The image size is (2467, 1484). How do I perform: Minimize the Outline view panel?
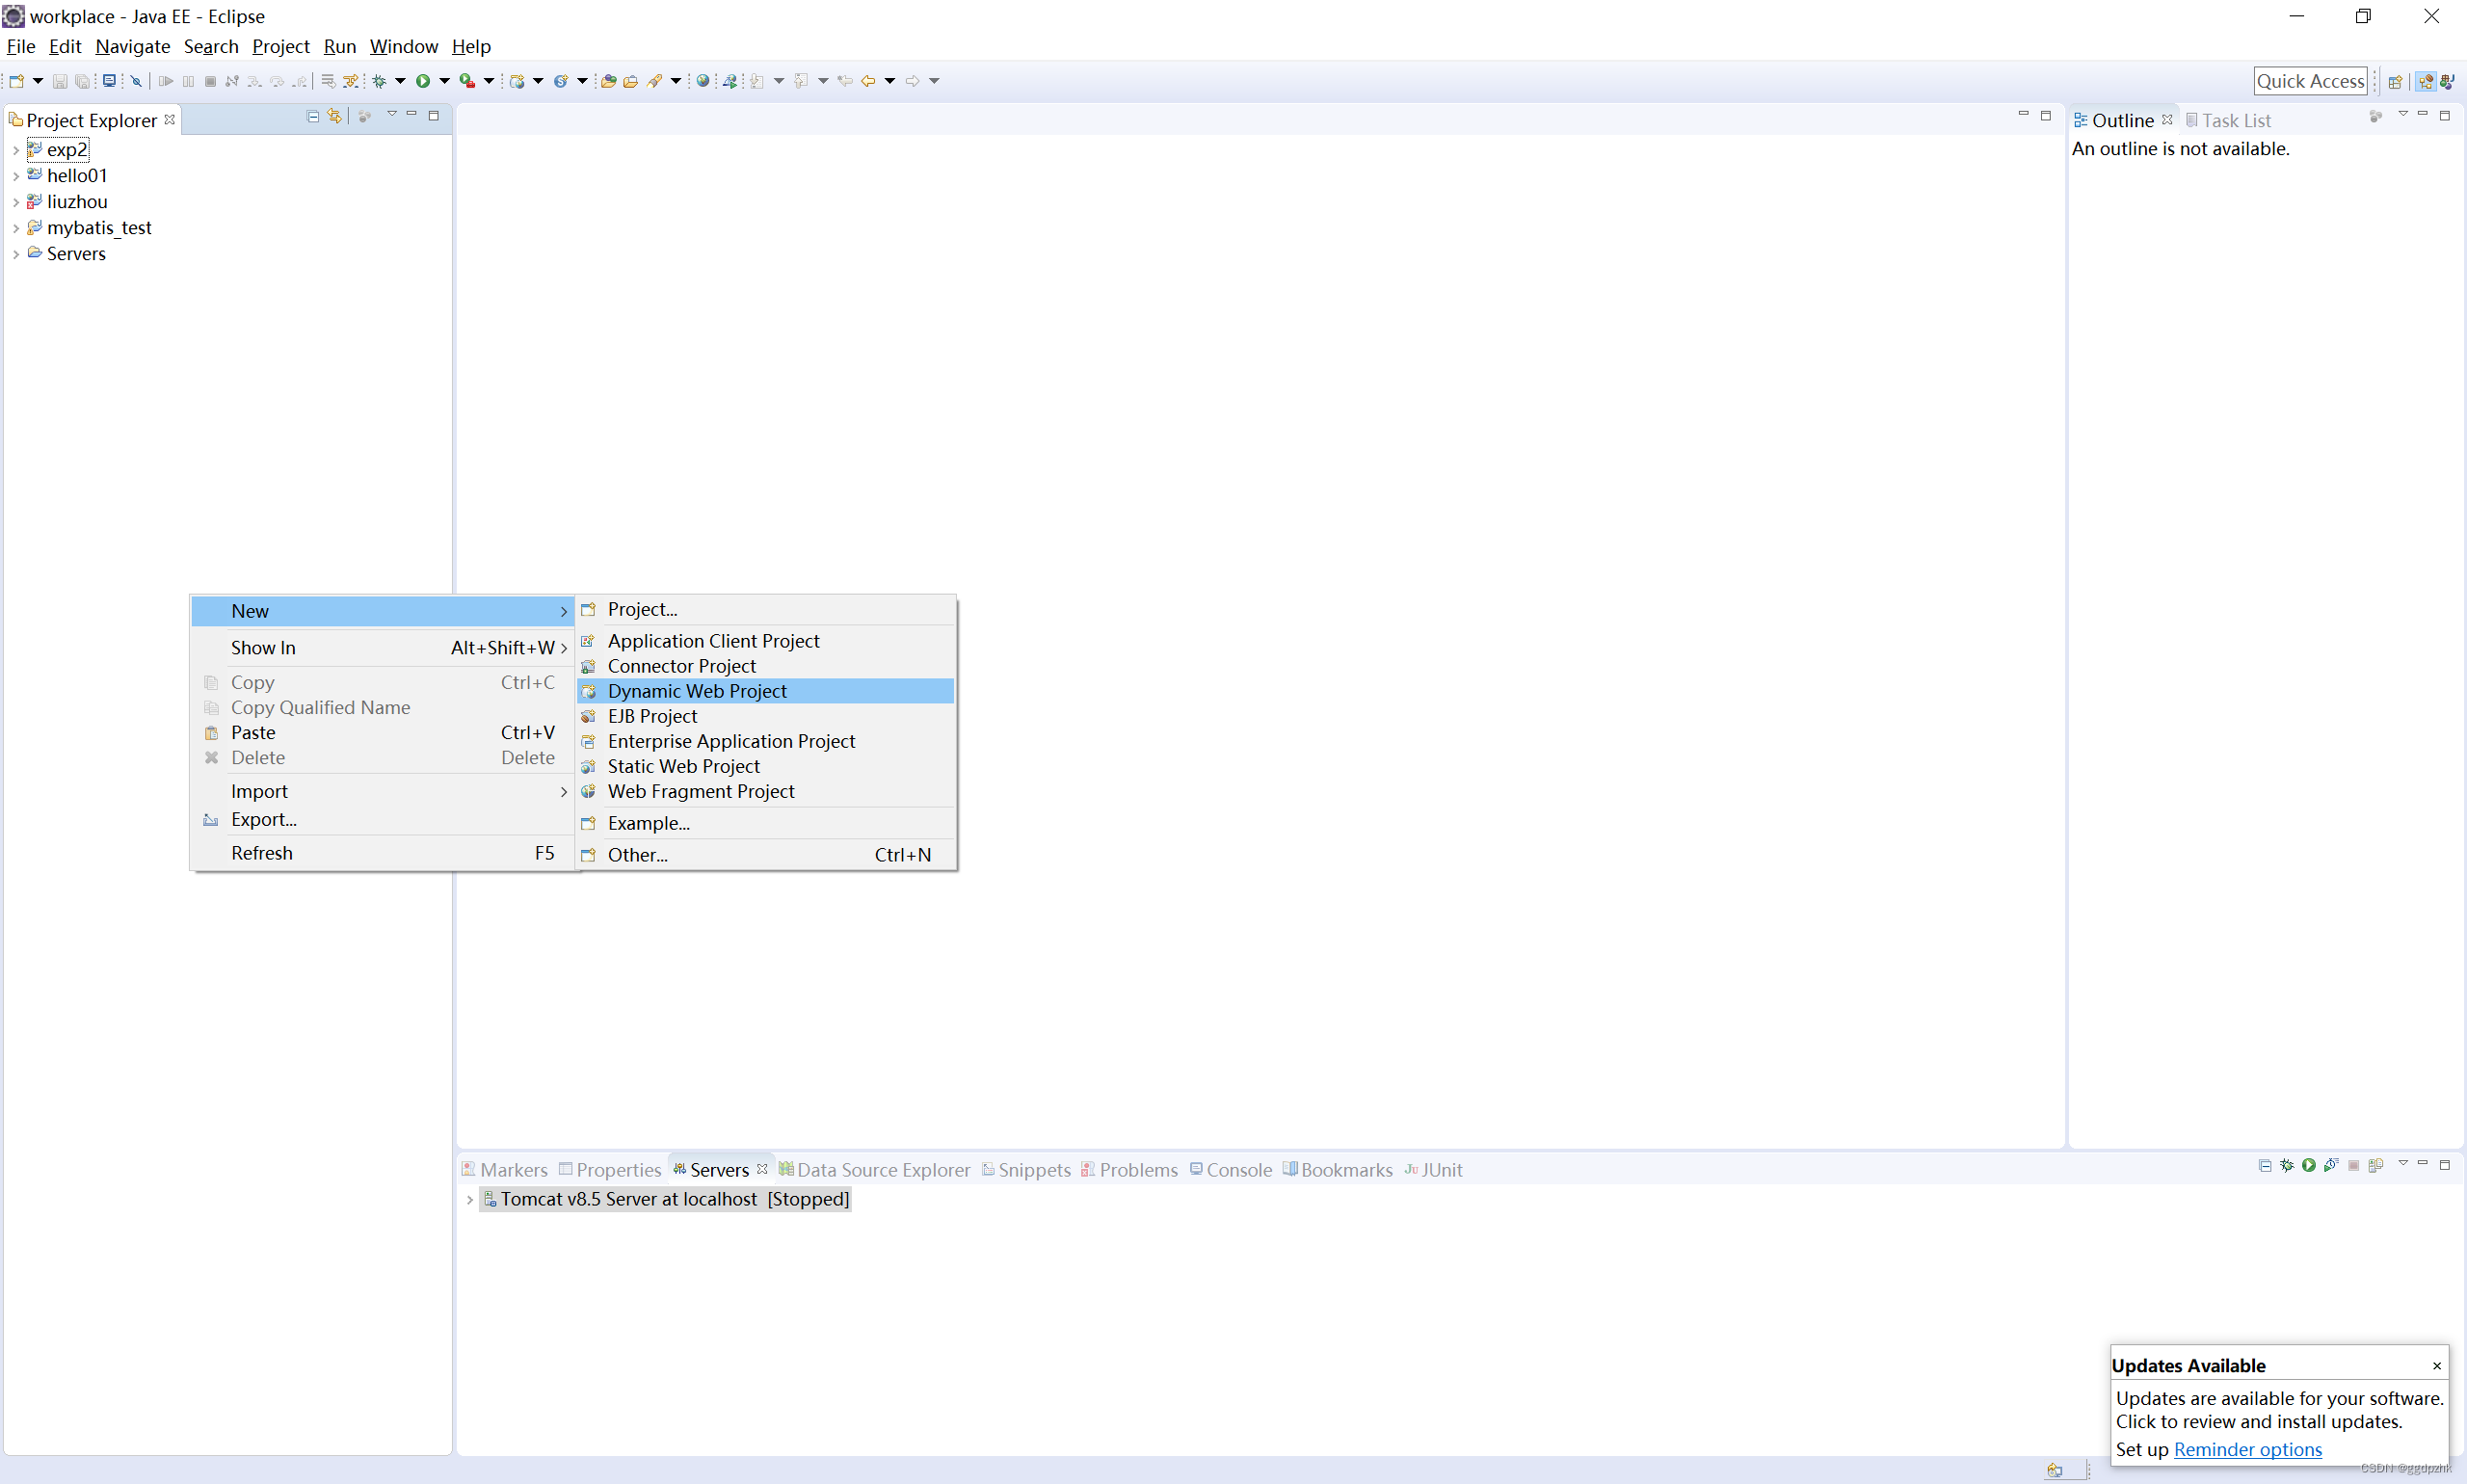[2423, 114]
